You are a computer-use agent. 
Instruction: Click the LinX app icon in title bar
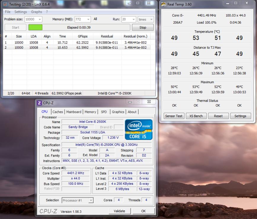point(5,4)
